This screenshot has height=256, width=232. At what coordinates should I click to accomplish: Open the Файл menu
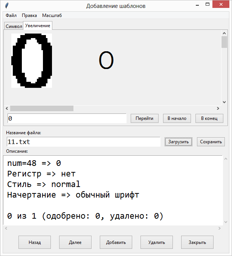click(x=11, y=15)
